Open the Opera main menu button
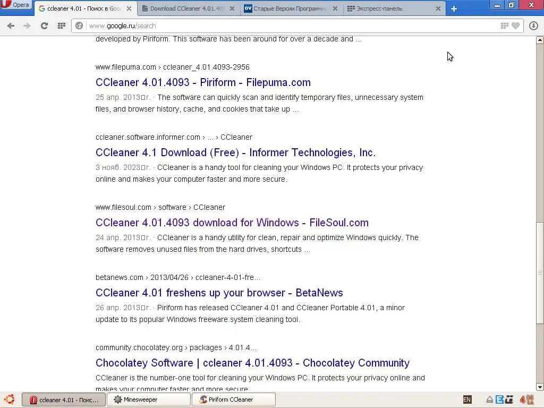 coord(15,4)
